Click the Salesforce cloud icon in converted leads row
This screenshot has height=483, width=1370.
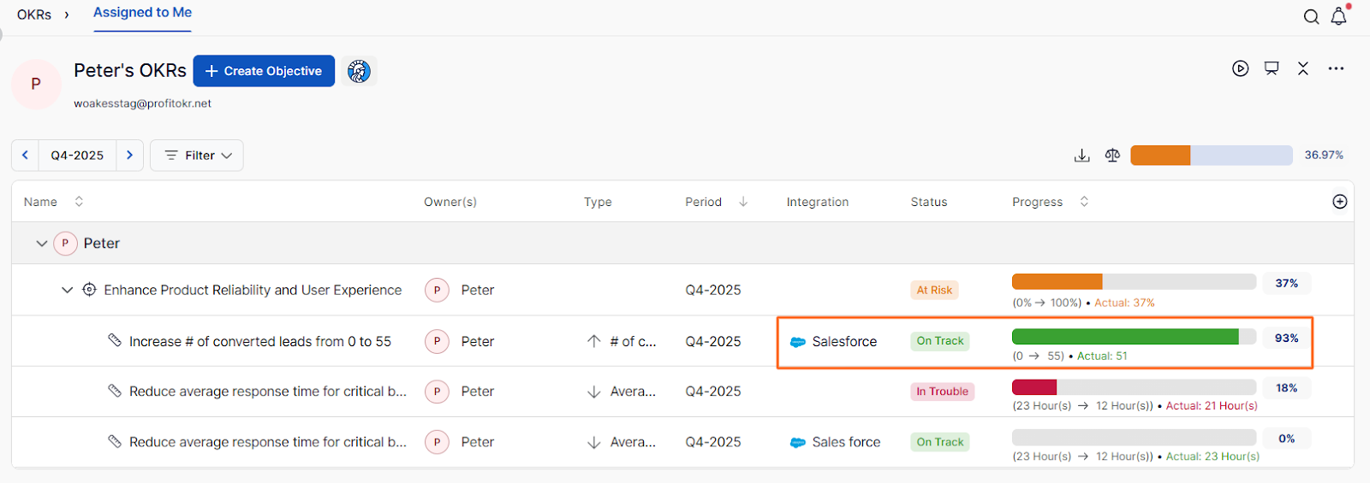797,342
